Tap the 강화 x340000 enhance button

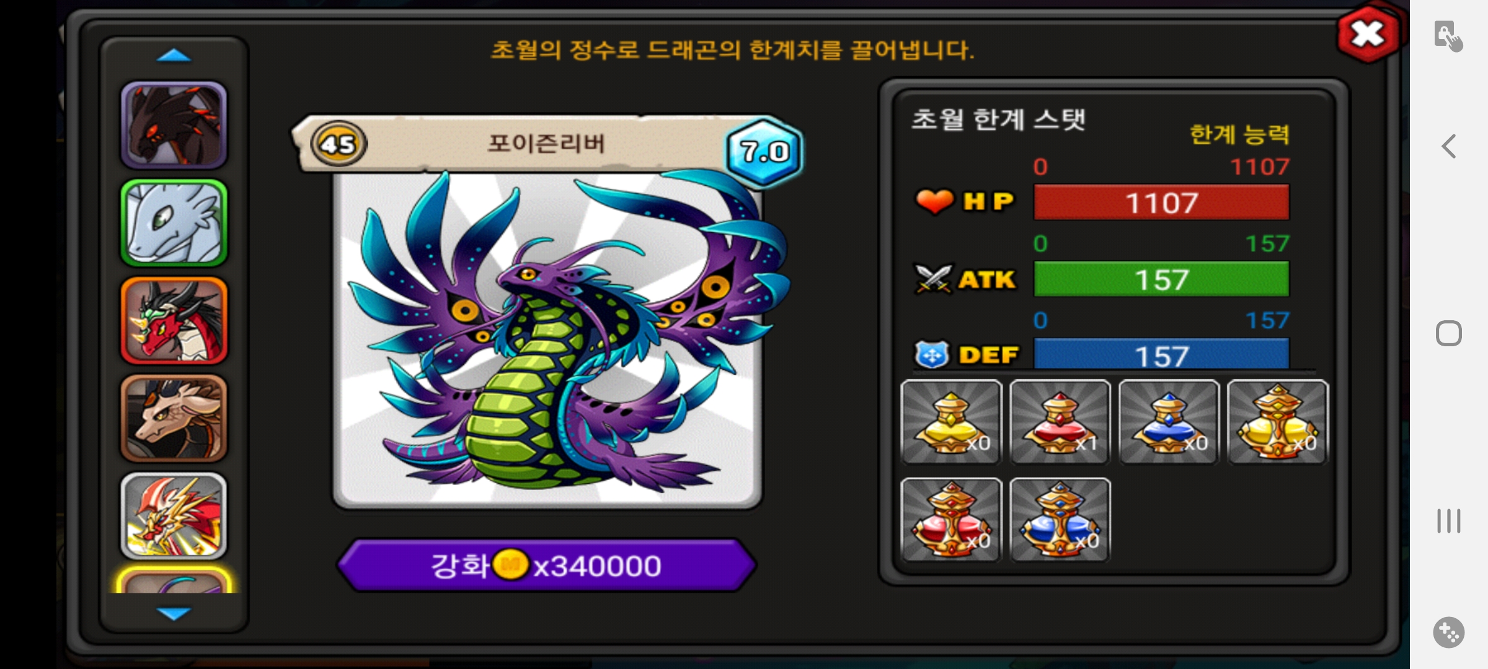tap(546, 565)
